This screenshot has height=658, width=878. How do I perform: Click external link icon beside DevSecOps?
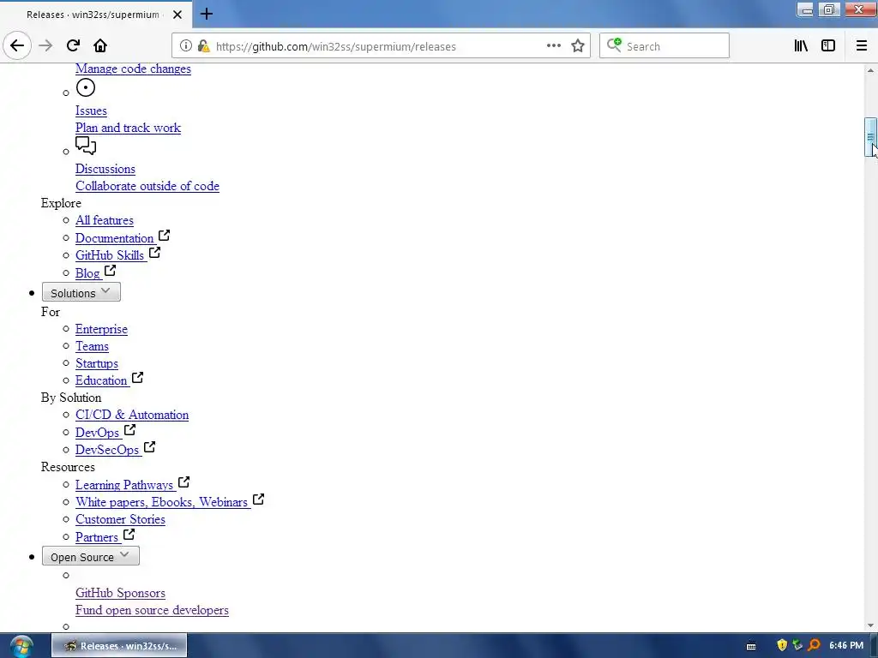pos(149,447)
